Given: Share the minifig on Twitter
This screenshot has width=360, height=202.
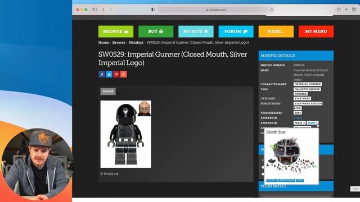Looking at the screenshot, I should (109, 74).
